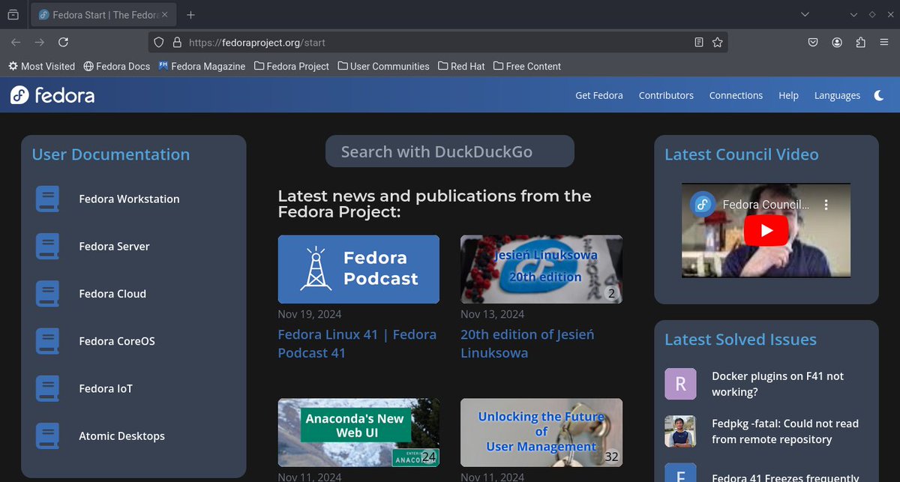Click the Atomic Desktops book icon

click(x=47, y=436)
